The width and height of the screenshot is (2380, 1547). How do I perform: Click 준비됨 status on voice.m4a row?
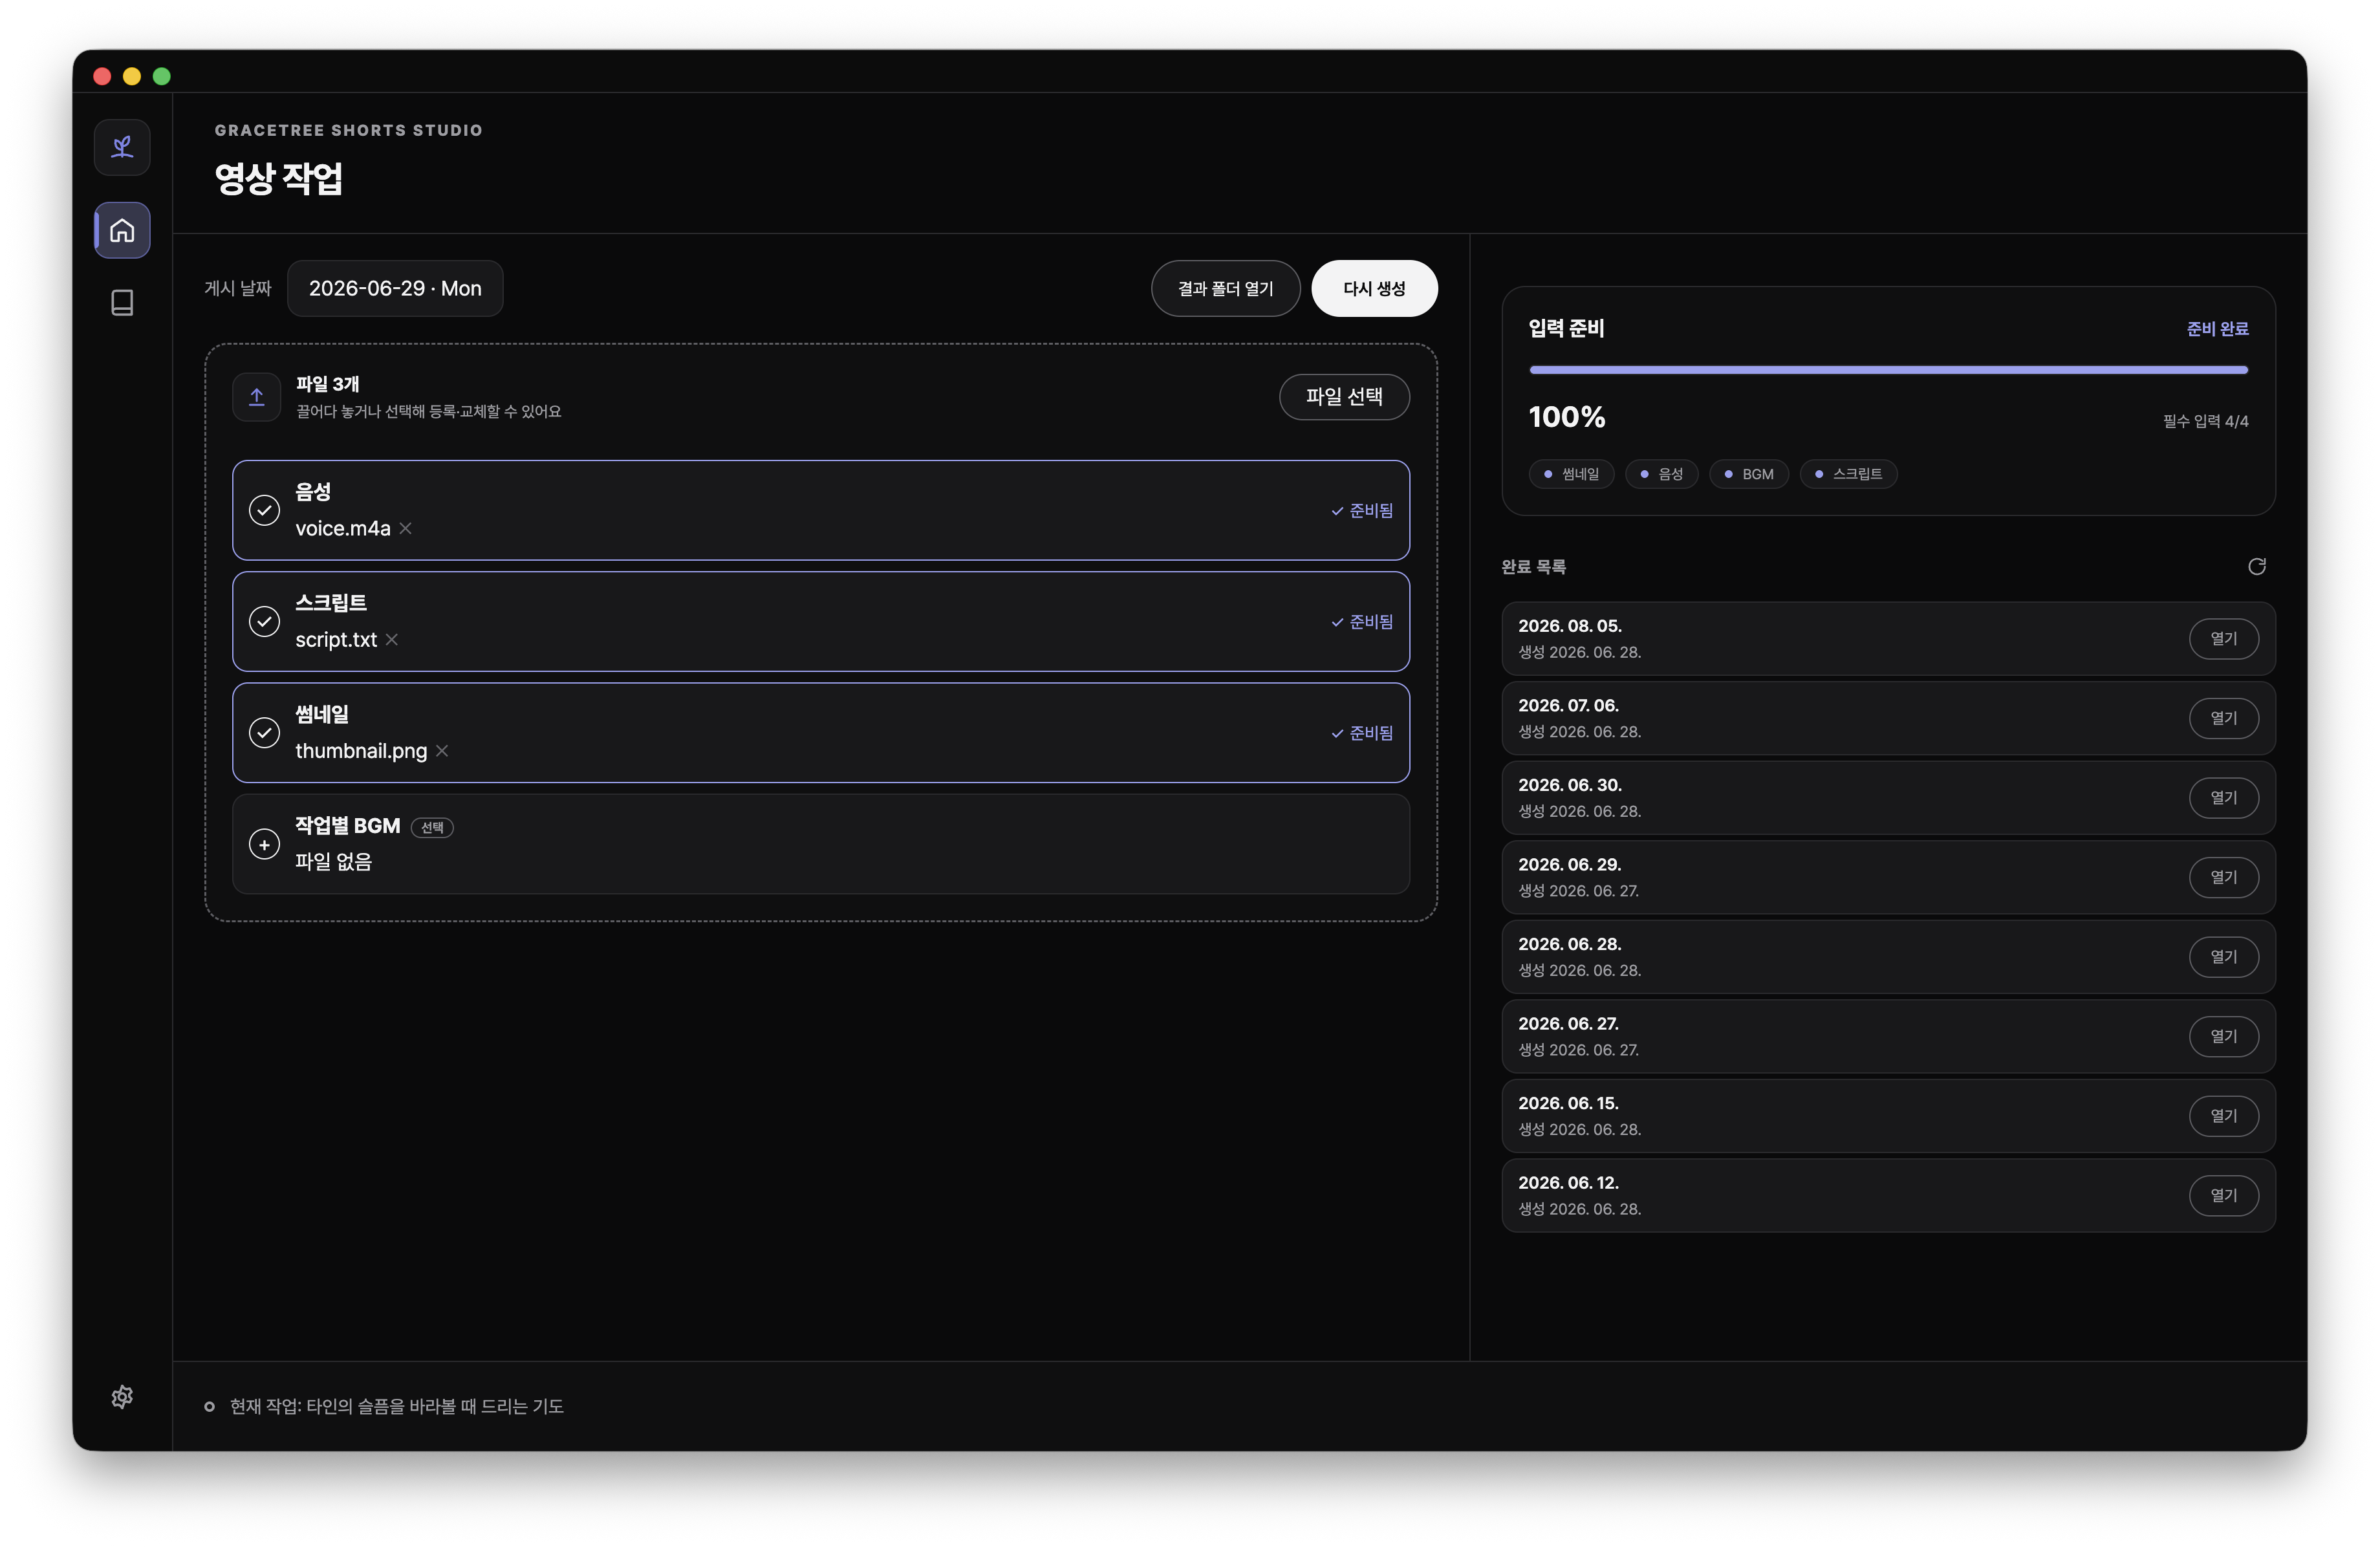[x=1362, y=511]
